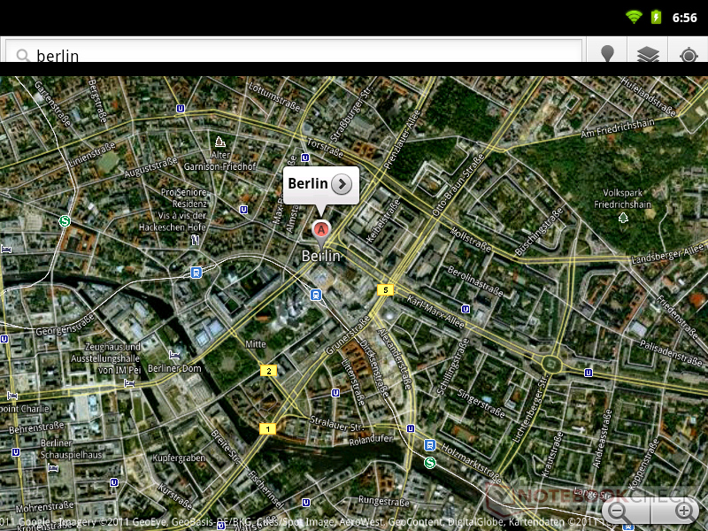The image size is (708, 531).
Task: Click the Holzmarktstraße street label
Action: click(472, 463)
